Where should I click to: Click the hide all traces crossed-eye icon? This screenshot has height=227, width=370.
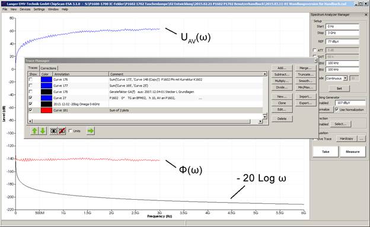click(x=62, y=131)
